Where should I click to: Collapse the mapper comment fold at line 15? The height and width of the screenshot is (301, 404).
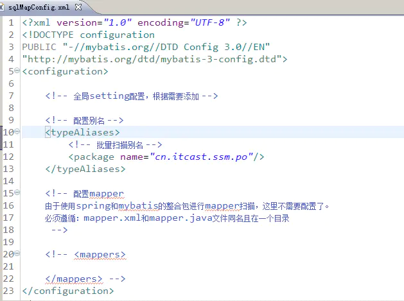[17, 193]
